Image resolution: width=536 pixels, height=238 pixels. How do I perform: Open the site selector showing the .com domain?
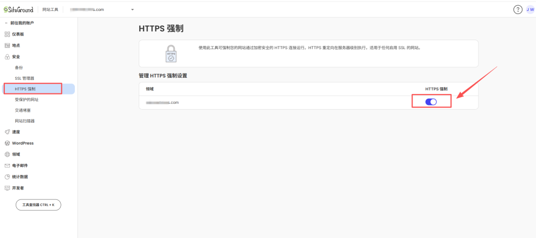coord(102,9)
